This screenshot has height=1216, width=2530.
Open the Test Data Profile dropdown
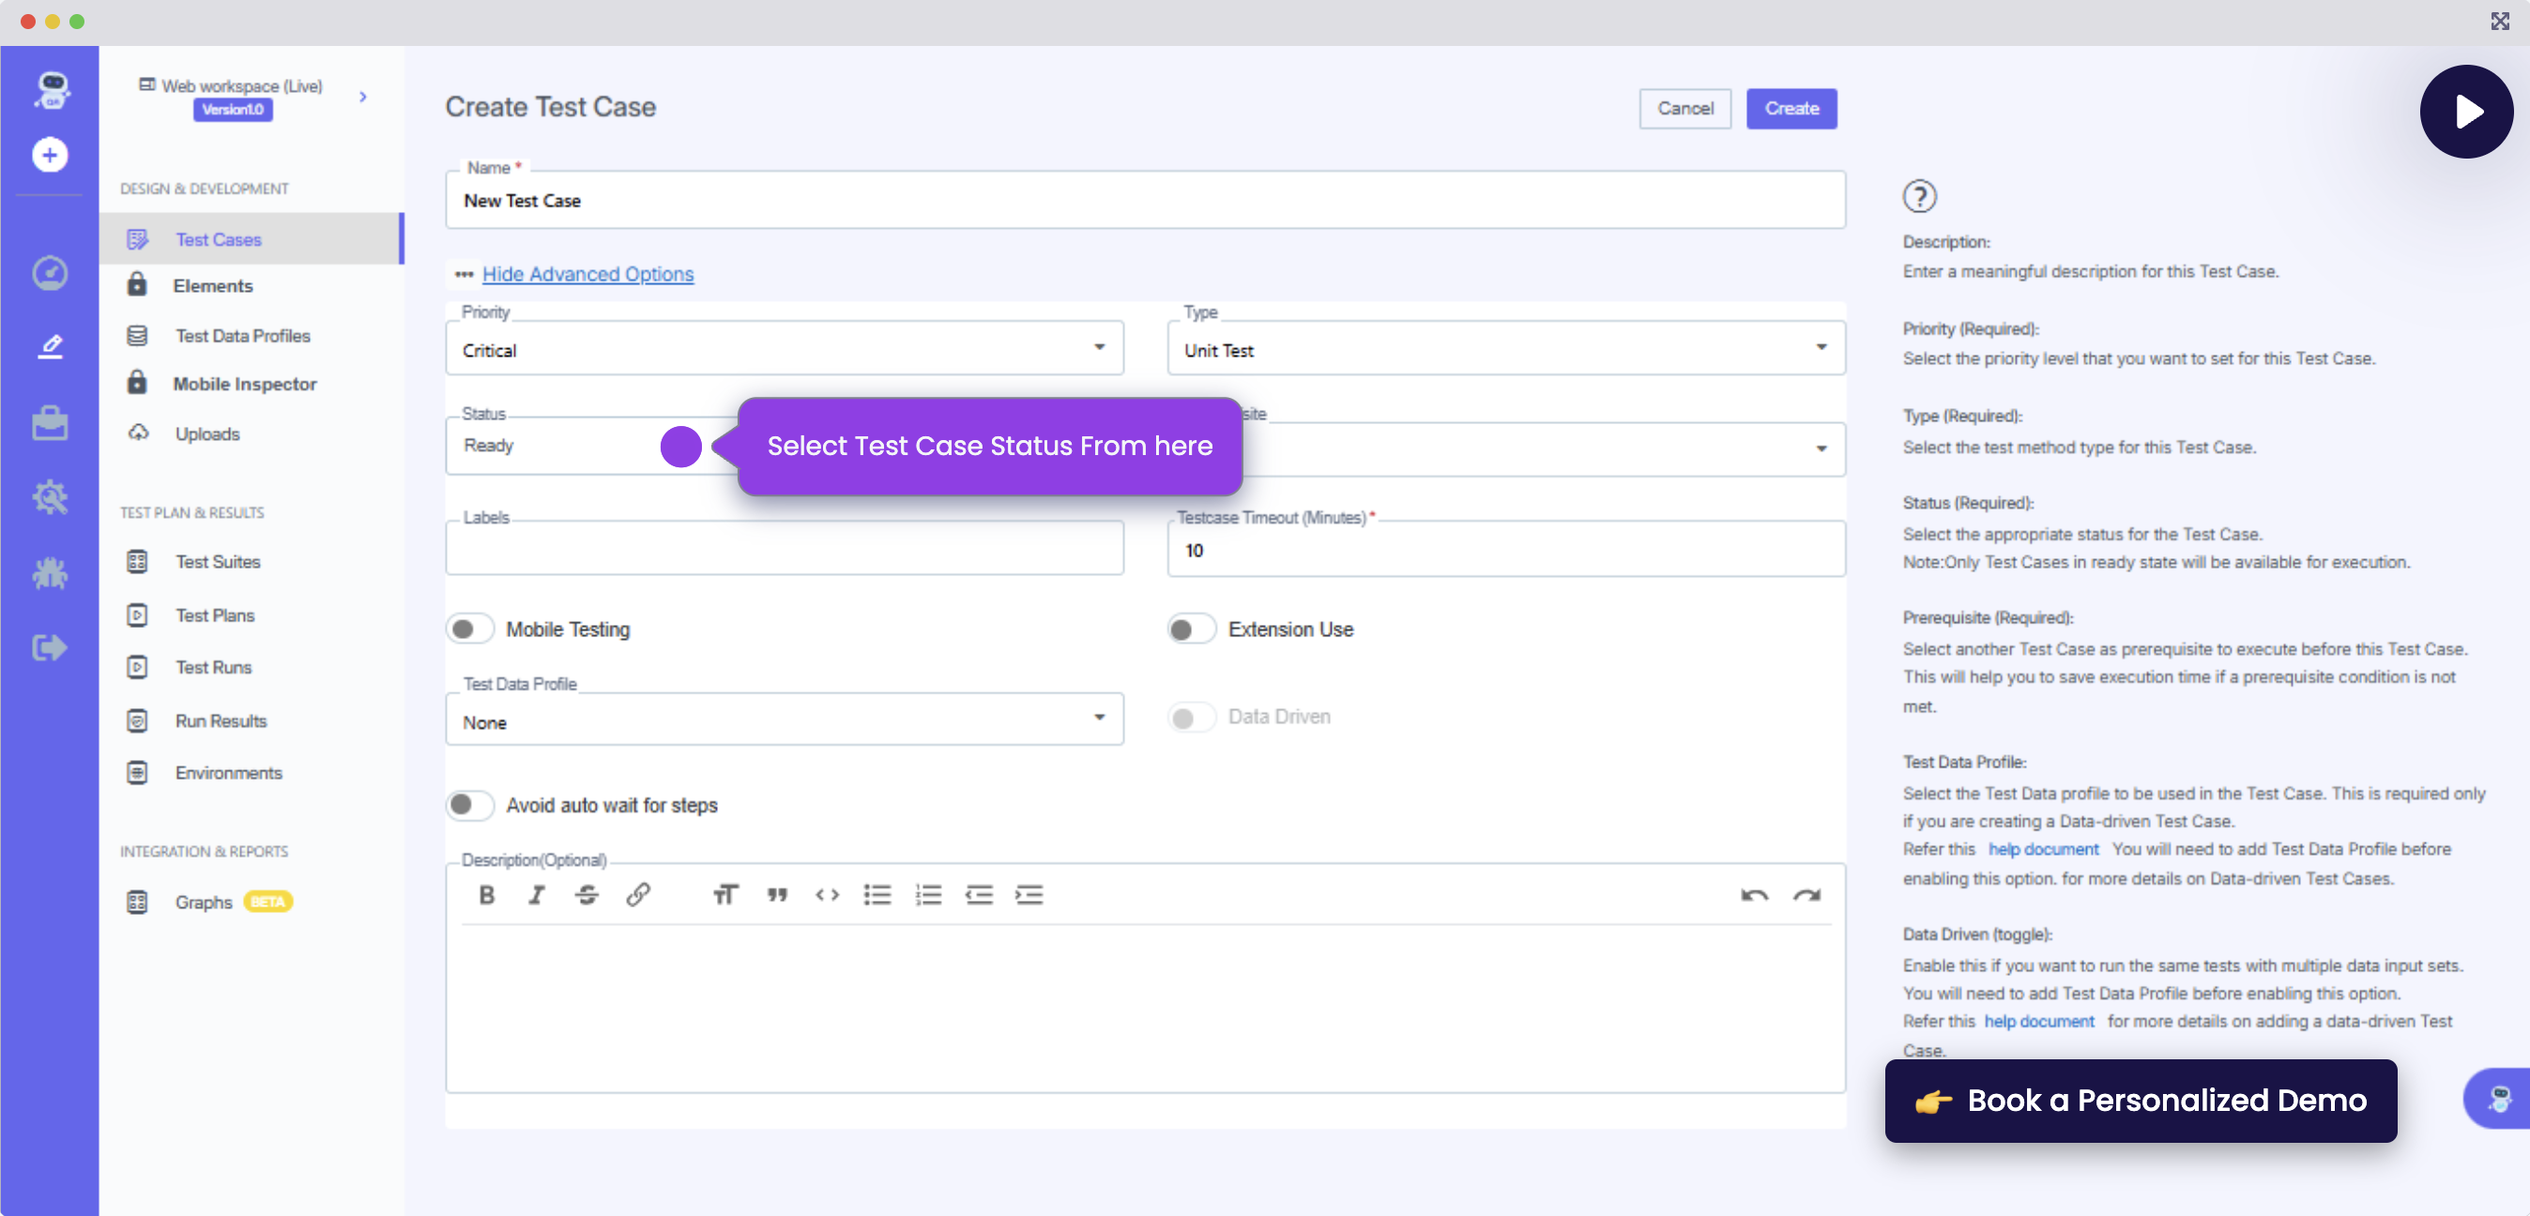[x=784, y=721]
